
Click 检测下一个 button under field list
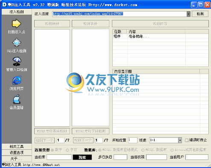pos(83,140)
